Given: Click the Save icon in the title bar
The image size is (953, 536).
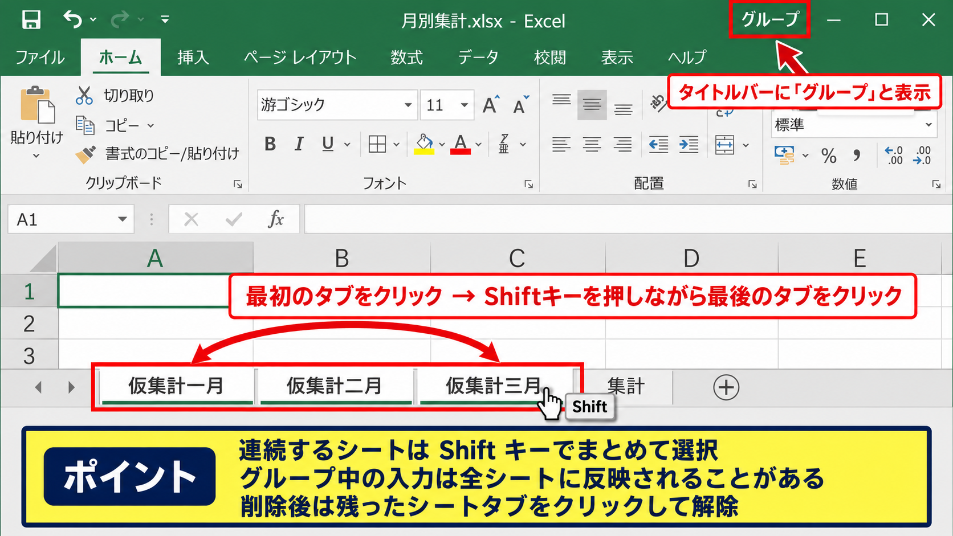Looking at the screenshot, I should (31, 19).
